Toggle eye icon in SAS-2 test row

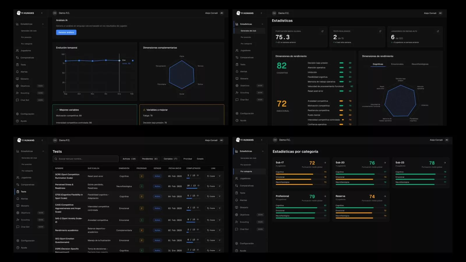click(x=198, y=219)
